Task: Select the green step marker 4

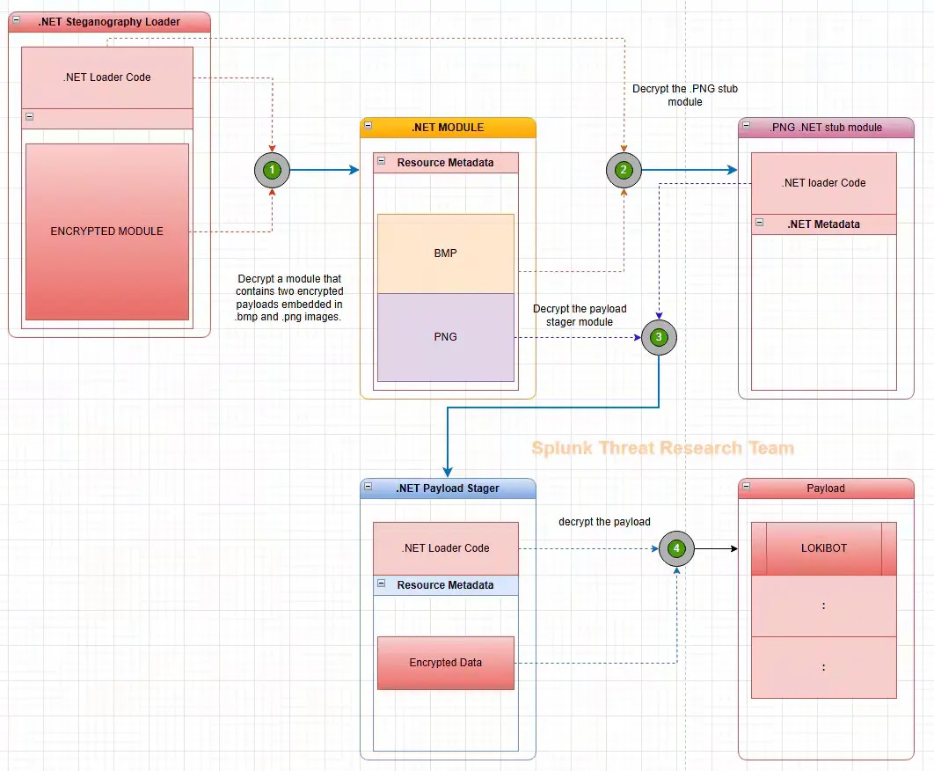Action: click(x=675, y=548)
